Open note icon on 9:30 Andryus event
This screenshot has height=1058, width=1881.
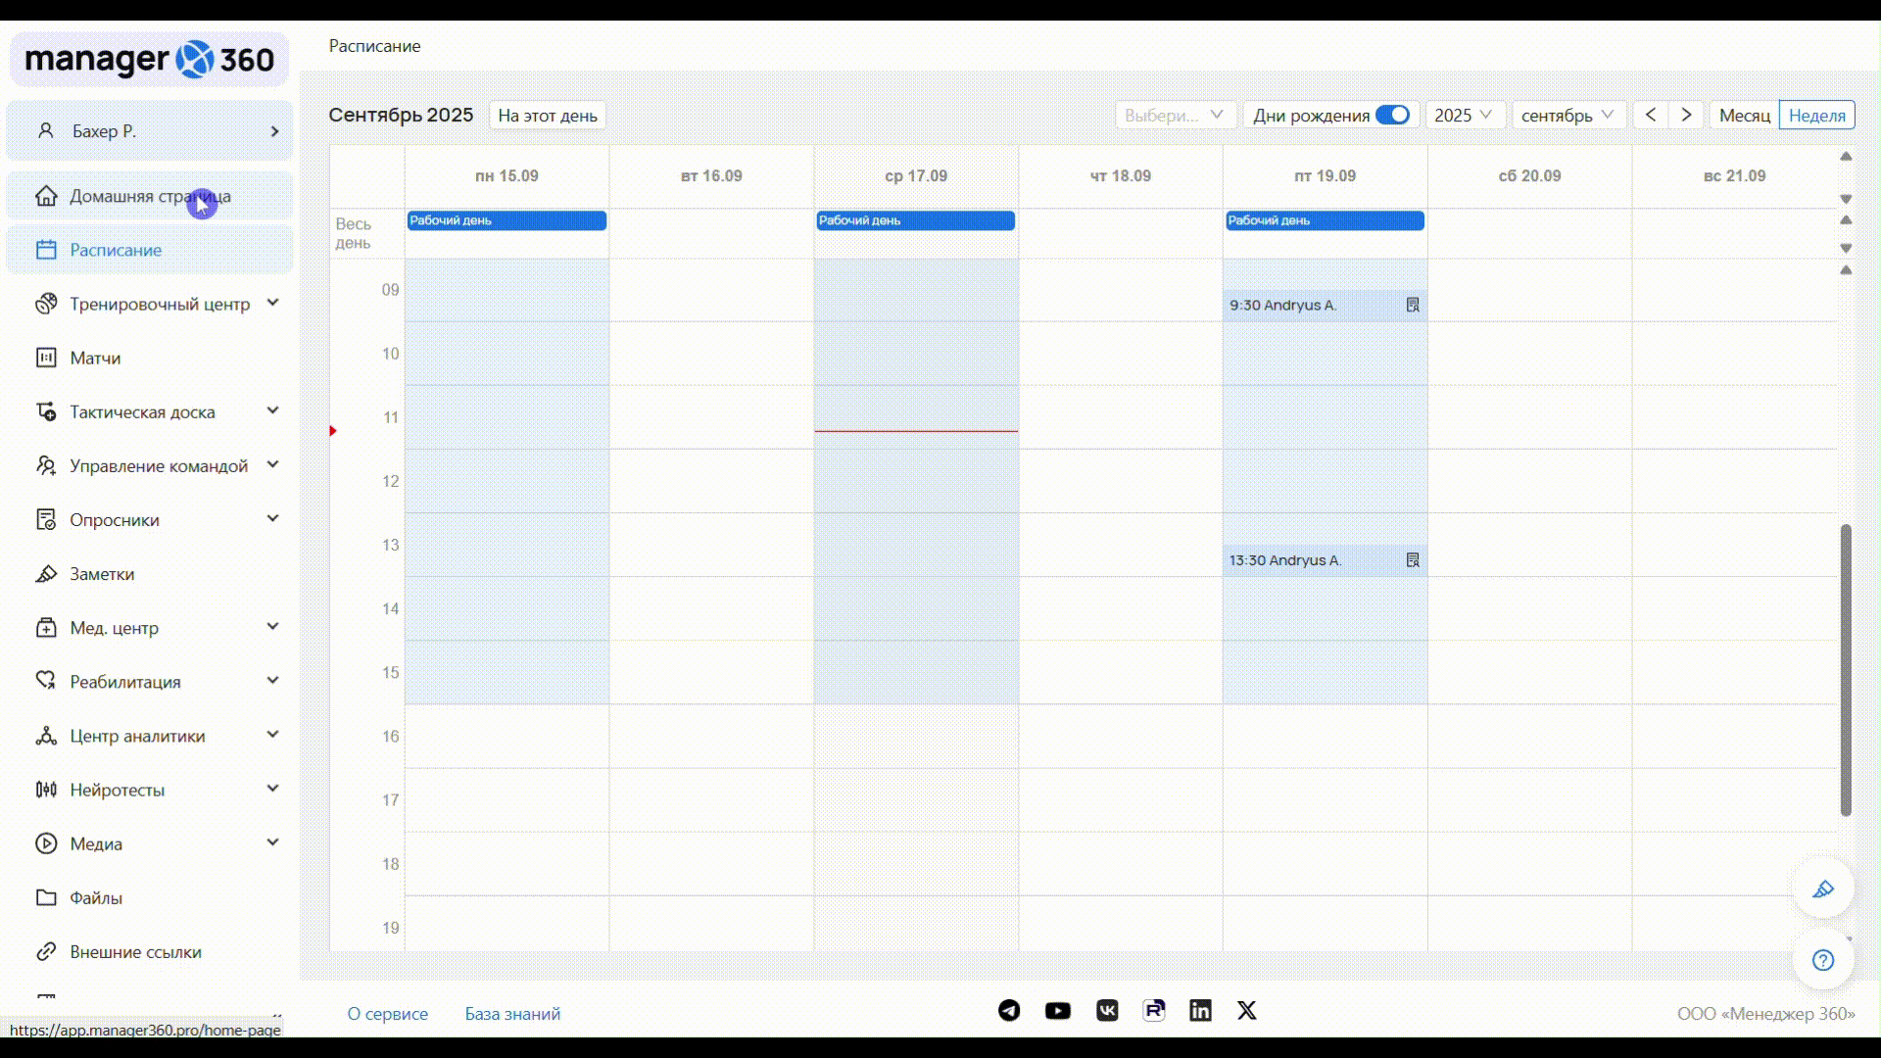(1413, 305)
